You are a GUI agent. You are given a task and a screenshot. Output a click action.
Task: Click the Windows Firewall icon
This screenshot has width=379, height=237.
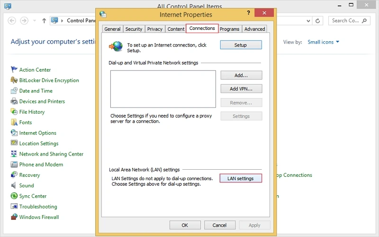tap(14, 217)
